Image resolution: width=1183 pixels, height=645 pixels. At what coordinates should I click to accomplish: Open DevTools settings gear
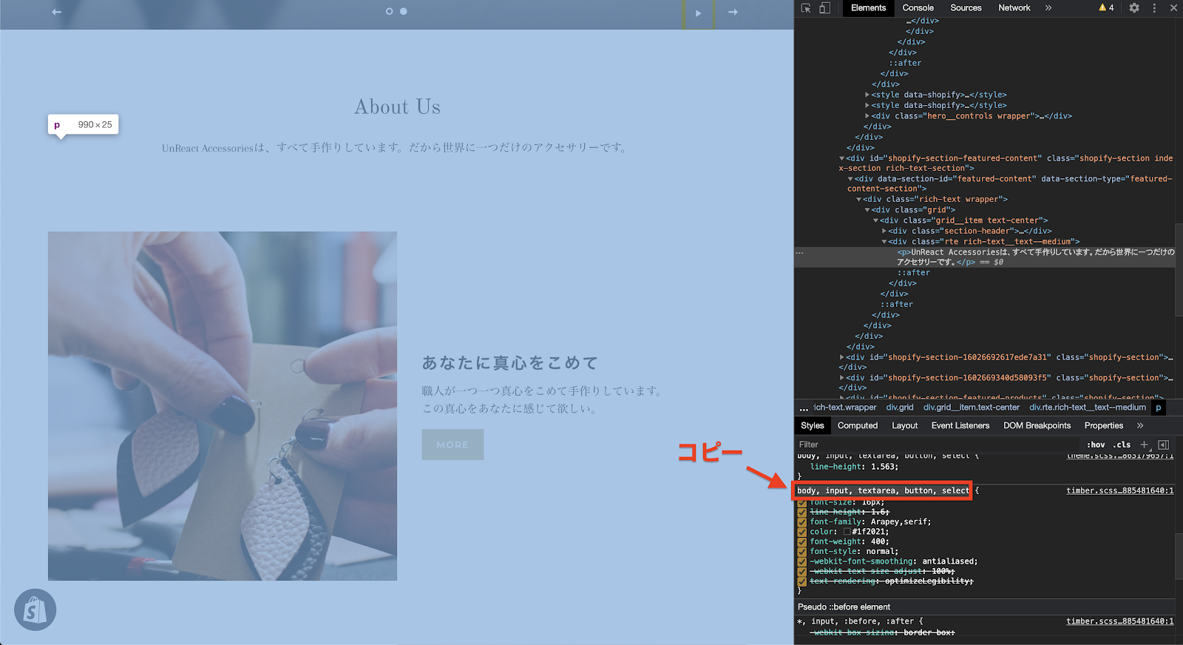pyautogui.click(x=1134, y=8)
